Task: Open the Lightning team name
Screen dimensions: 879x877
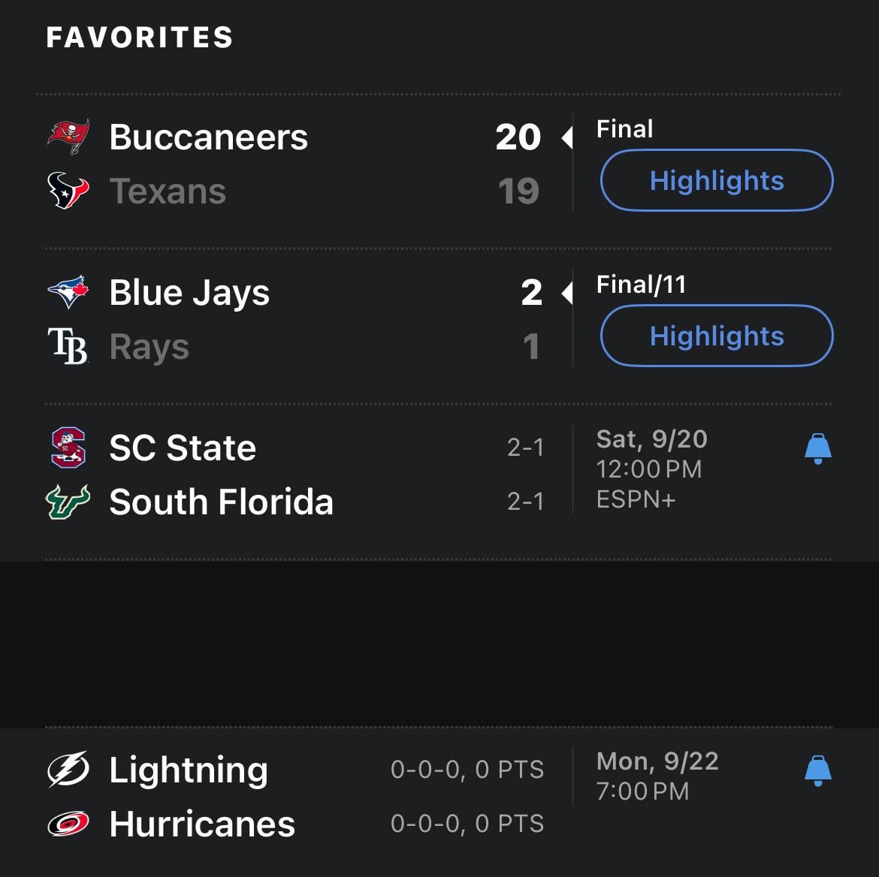Action: pyautogui.click(x=189, y=770)
